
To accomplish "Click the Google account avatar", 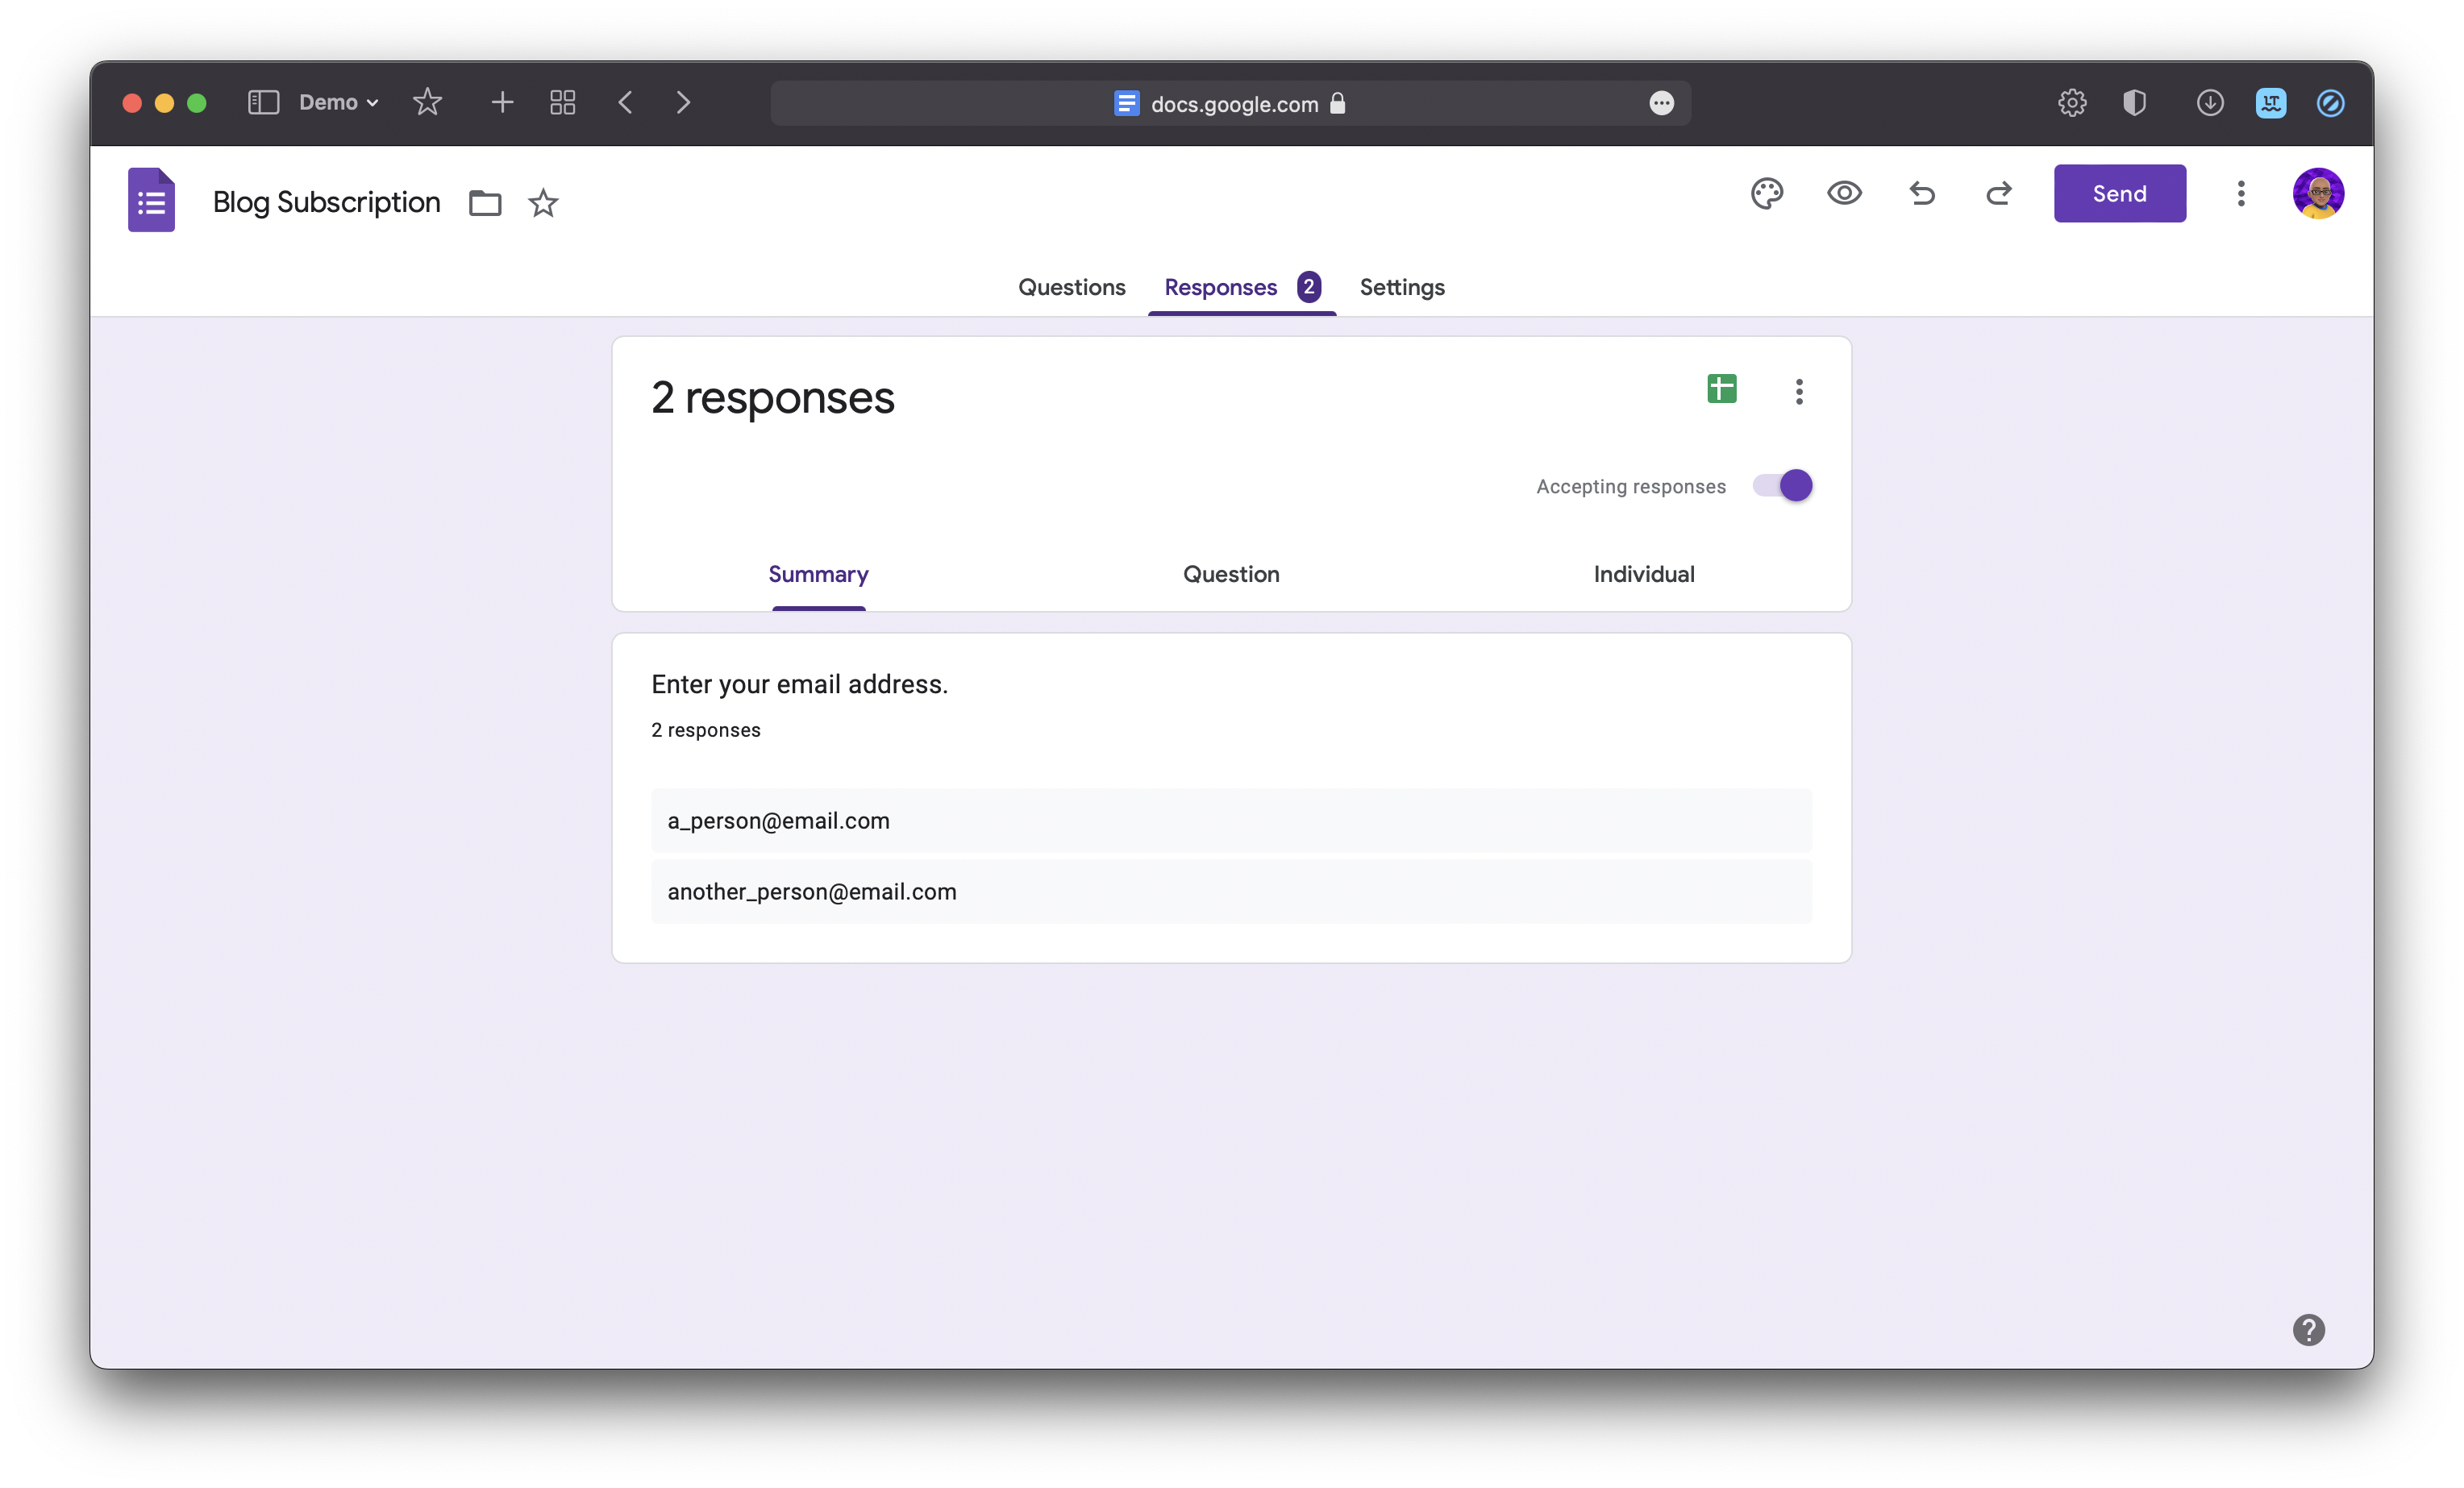I will 2317,193.
